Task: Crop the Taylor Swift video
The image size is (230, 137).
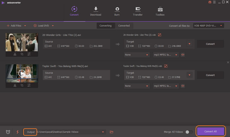Action: click(22, 85)
